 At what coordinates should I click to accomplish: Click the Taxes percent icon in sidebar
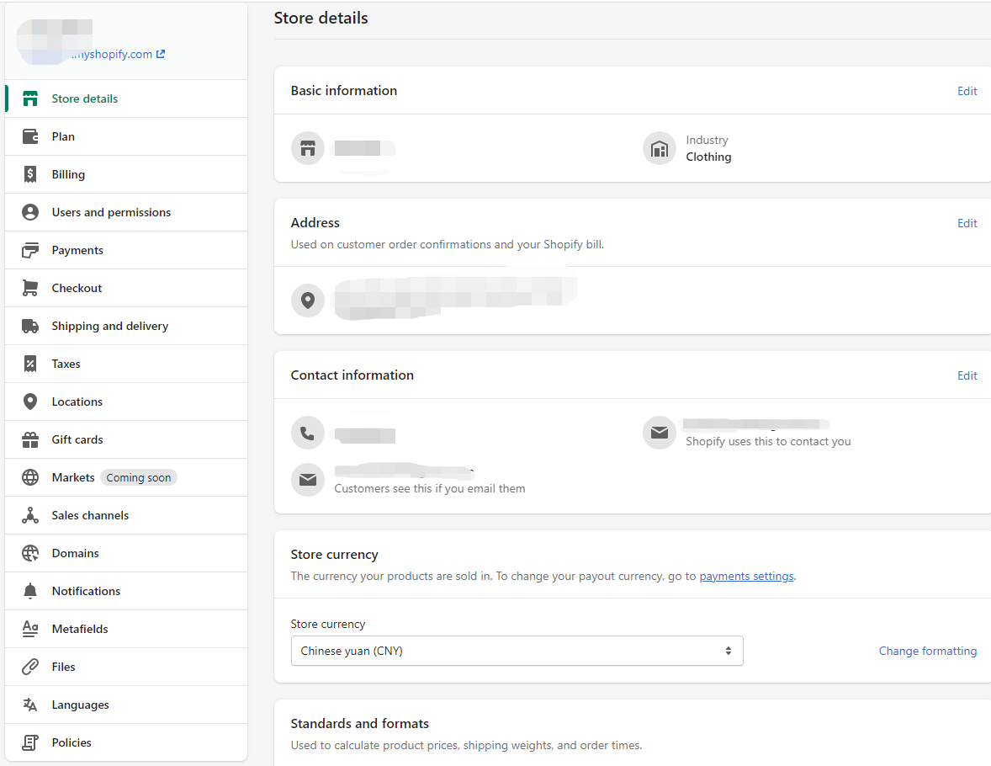(30, 364)
